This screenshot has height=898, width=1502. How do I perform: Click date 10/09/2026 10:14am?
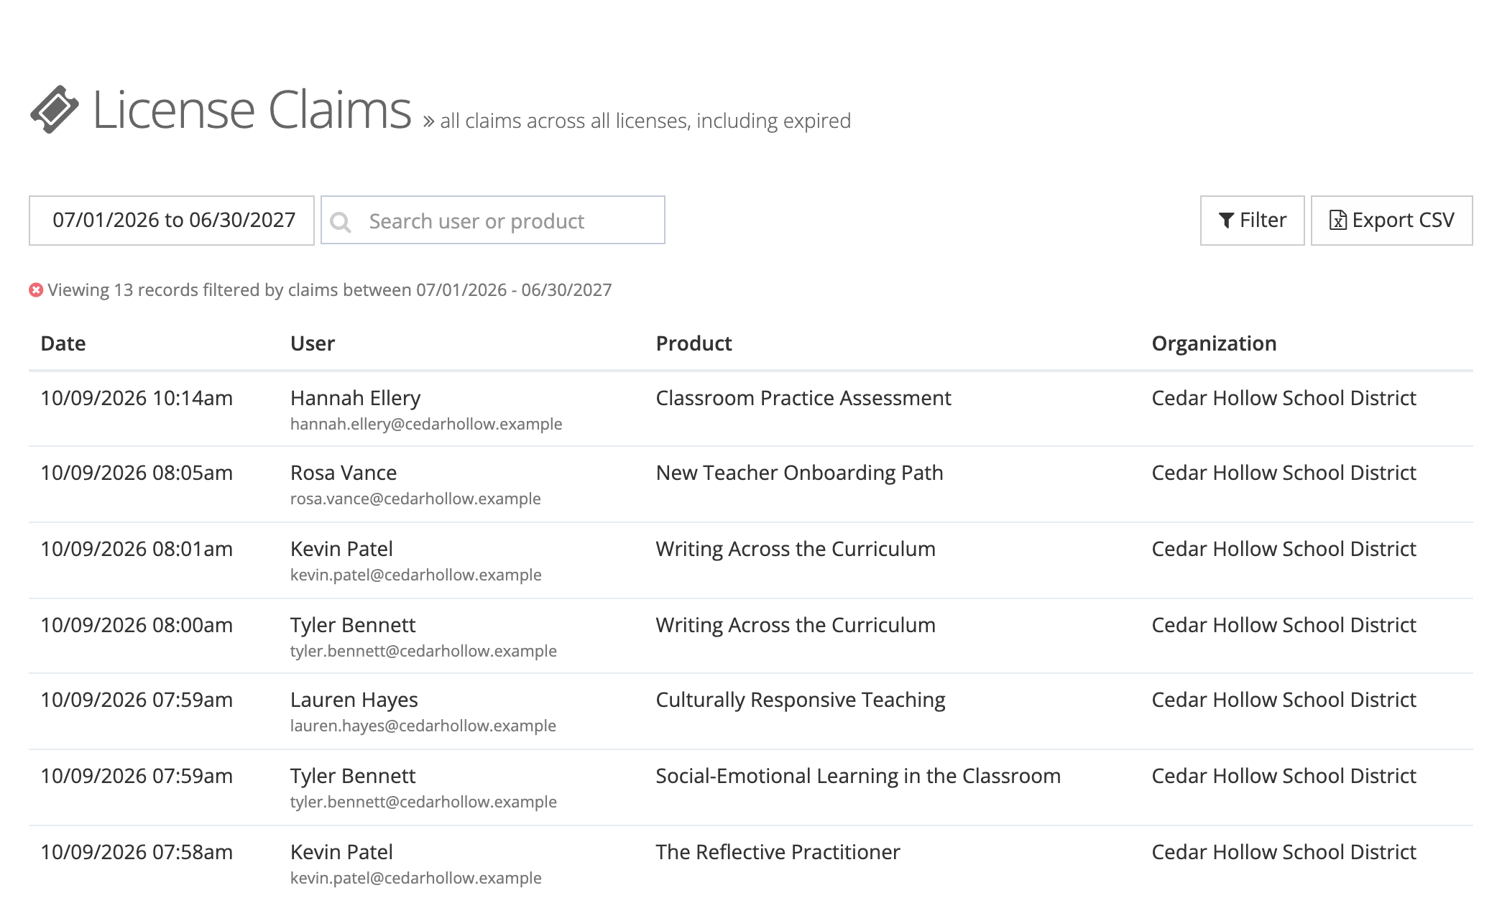click(x=137, y=398)
